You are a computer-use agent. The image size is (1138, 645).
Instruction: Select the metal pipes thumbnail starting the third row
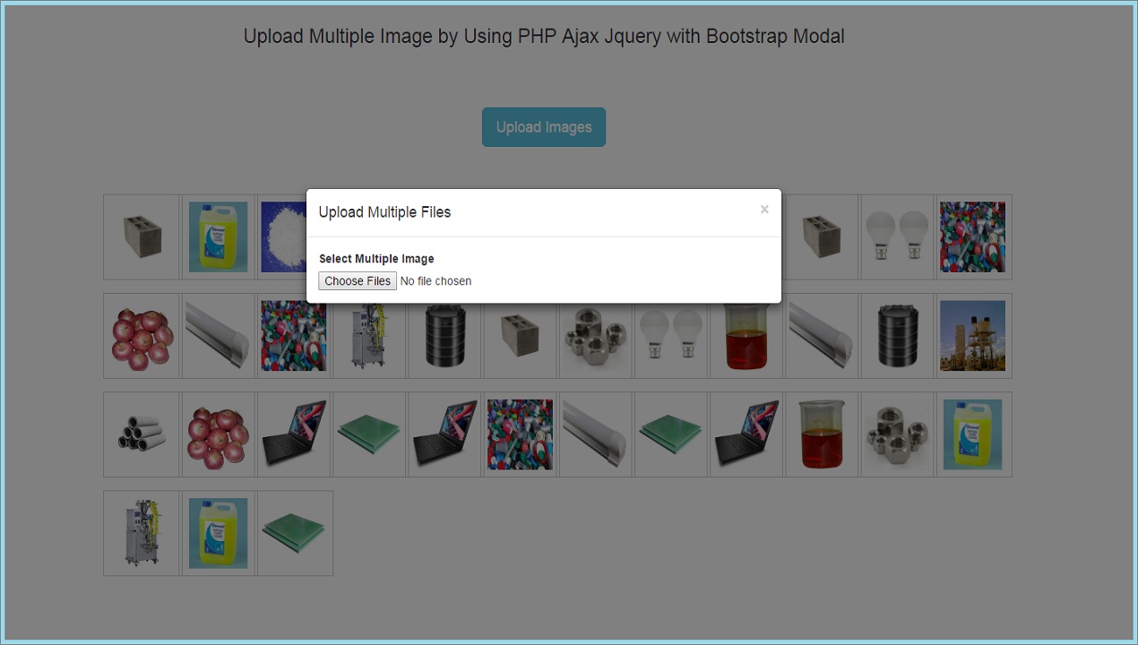[141, 434]
